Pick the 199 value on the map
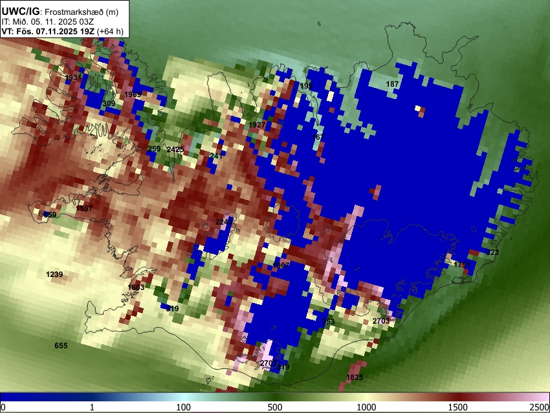Viewport: 550px width, 413px height. point(306,86)
